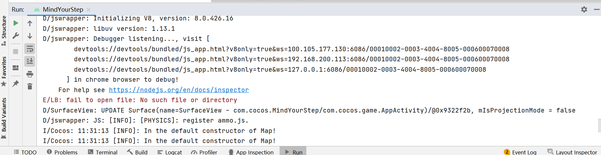Image resolution: width=601 pixels, height=155 pixels.
Task: Click the restore layout icon
Action: [16, 68]
